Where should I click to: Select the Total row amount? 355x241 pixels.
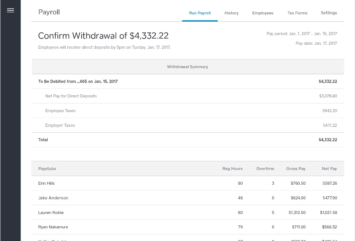click(328, 140)
